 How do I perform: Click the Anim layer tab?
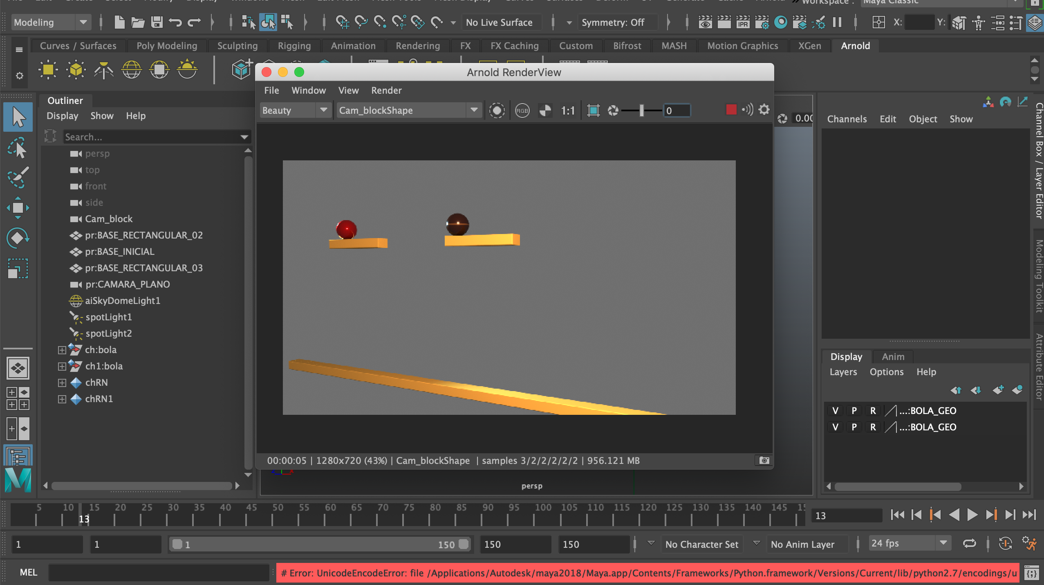(893, 357)
